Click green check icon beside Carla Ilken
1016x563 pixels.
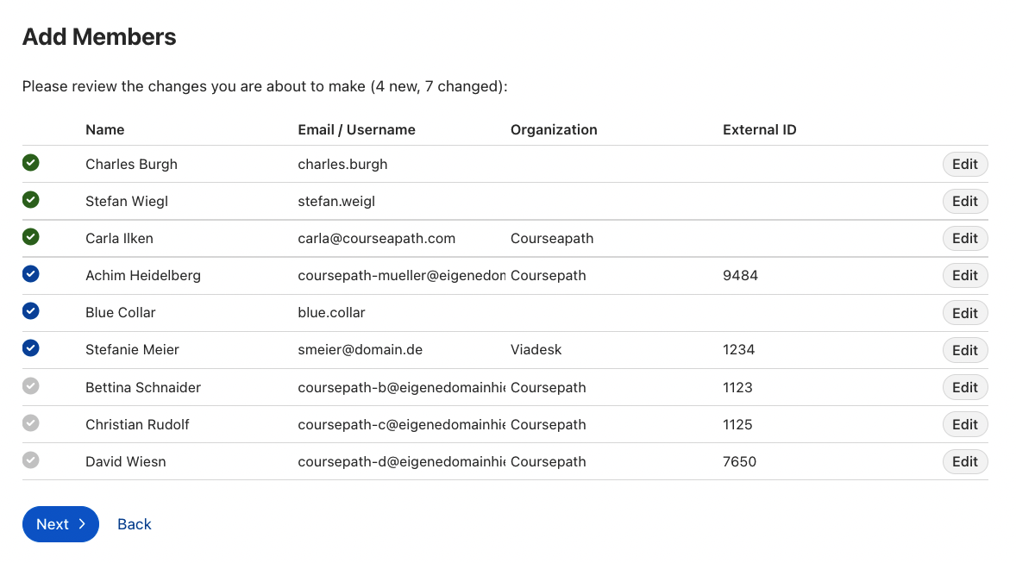[x=31, y=236]
